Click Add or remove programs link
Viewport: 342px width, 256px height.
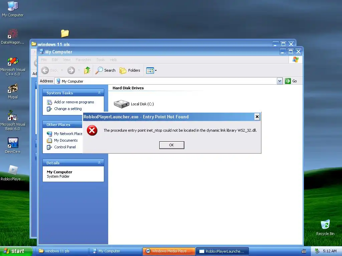coord(74,102)
